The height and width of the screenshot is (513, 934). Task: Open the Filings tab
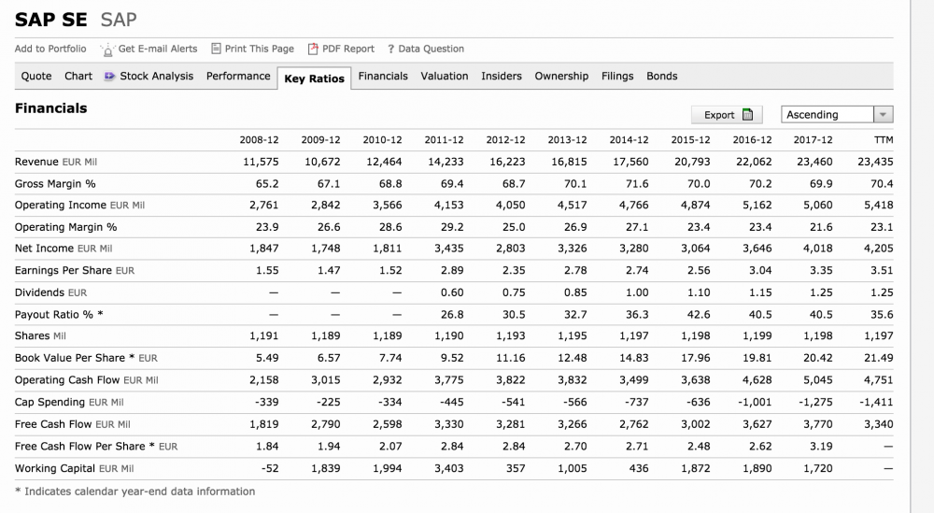pos(617,76)
